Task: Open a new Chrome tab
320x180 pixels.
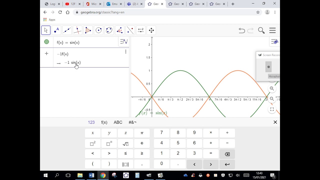Action: pyautogui.click(x=233, y=4)
